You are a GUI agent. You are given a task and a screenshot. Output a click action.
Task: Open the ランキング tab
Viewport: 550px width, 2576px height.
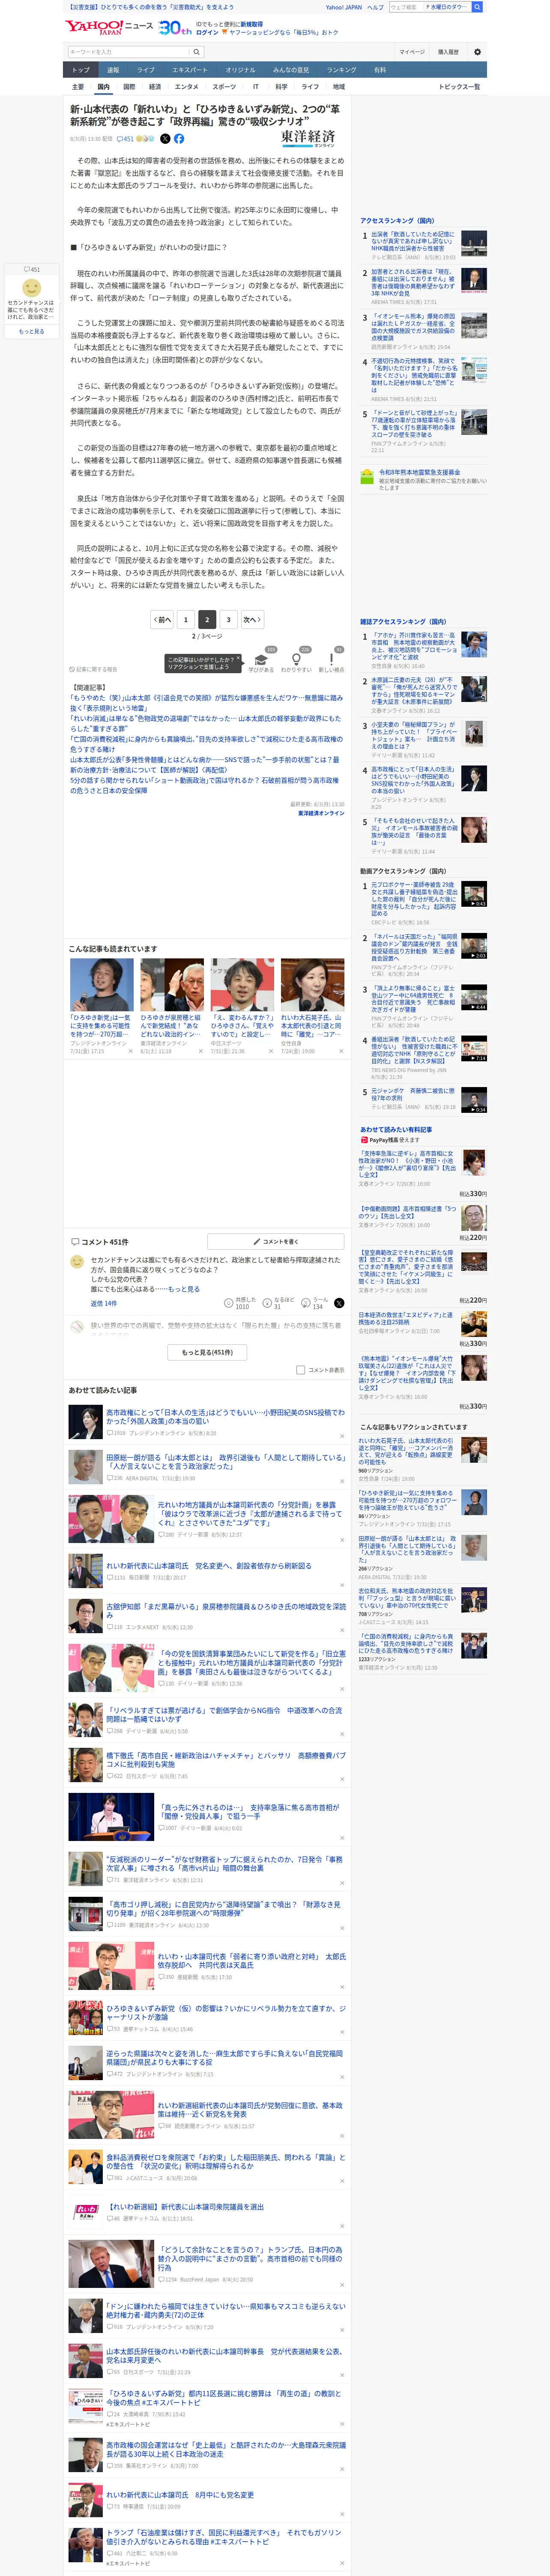341,70
